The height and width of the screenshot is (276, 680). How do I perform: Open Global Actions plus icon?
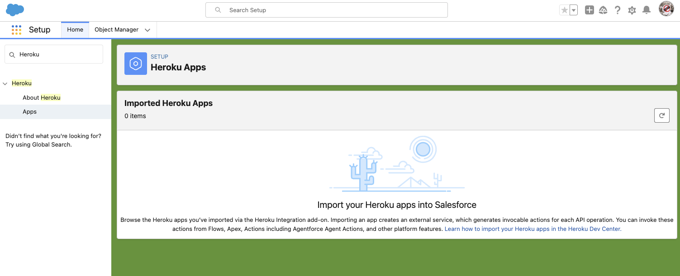pos(589,10)
